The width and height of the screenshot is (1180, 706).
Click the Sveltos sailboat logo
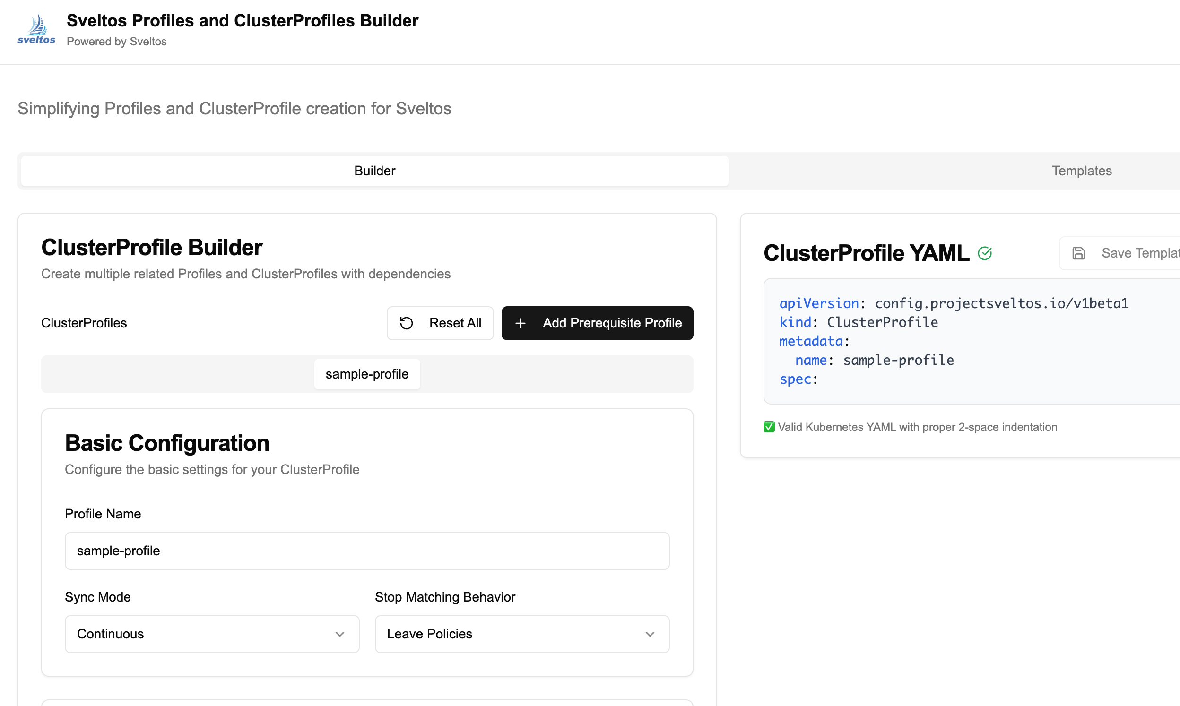[36, 29]
